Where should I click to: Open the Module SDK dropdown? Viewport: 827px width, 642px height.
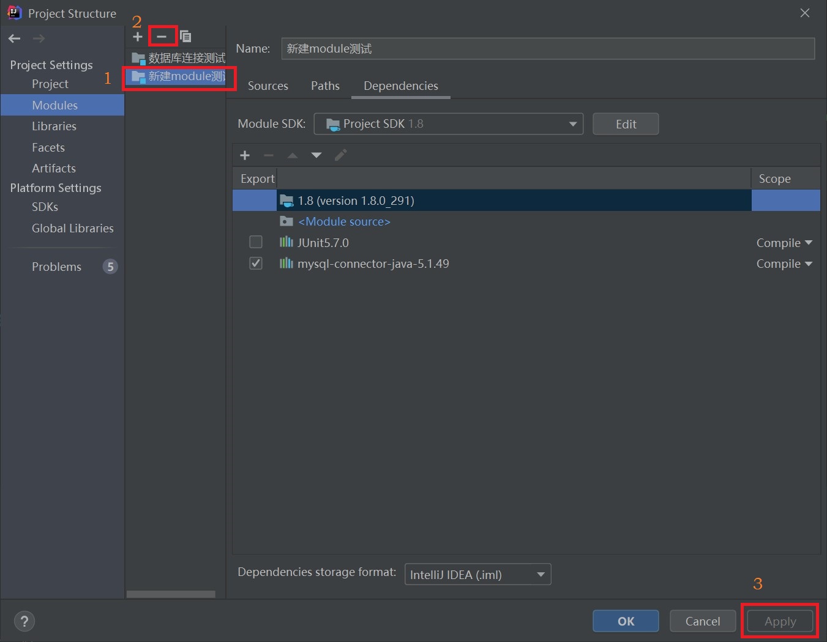click(448, 124)
